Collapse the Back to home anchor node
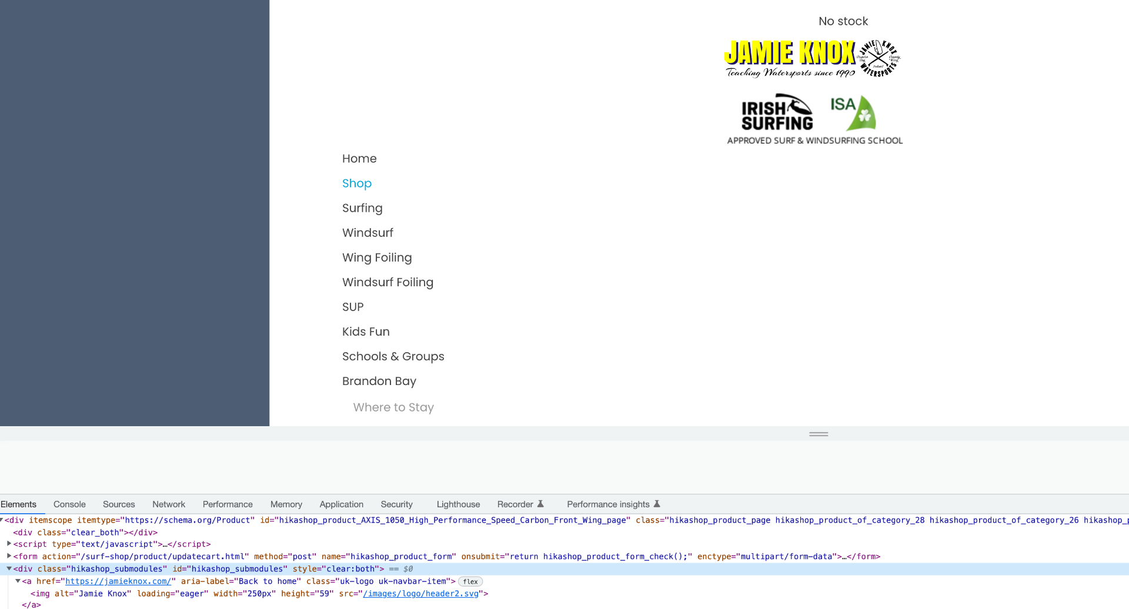The image size is (1129, 609). pos(18,581)
